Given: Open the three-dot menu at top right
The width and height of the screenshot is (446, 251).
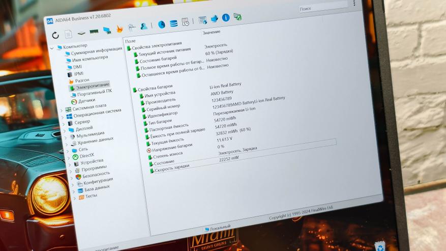Looking at the screenshot, I should point(354,3).
